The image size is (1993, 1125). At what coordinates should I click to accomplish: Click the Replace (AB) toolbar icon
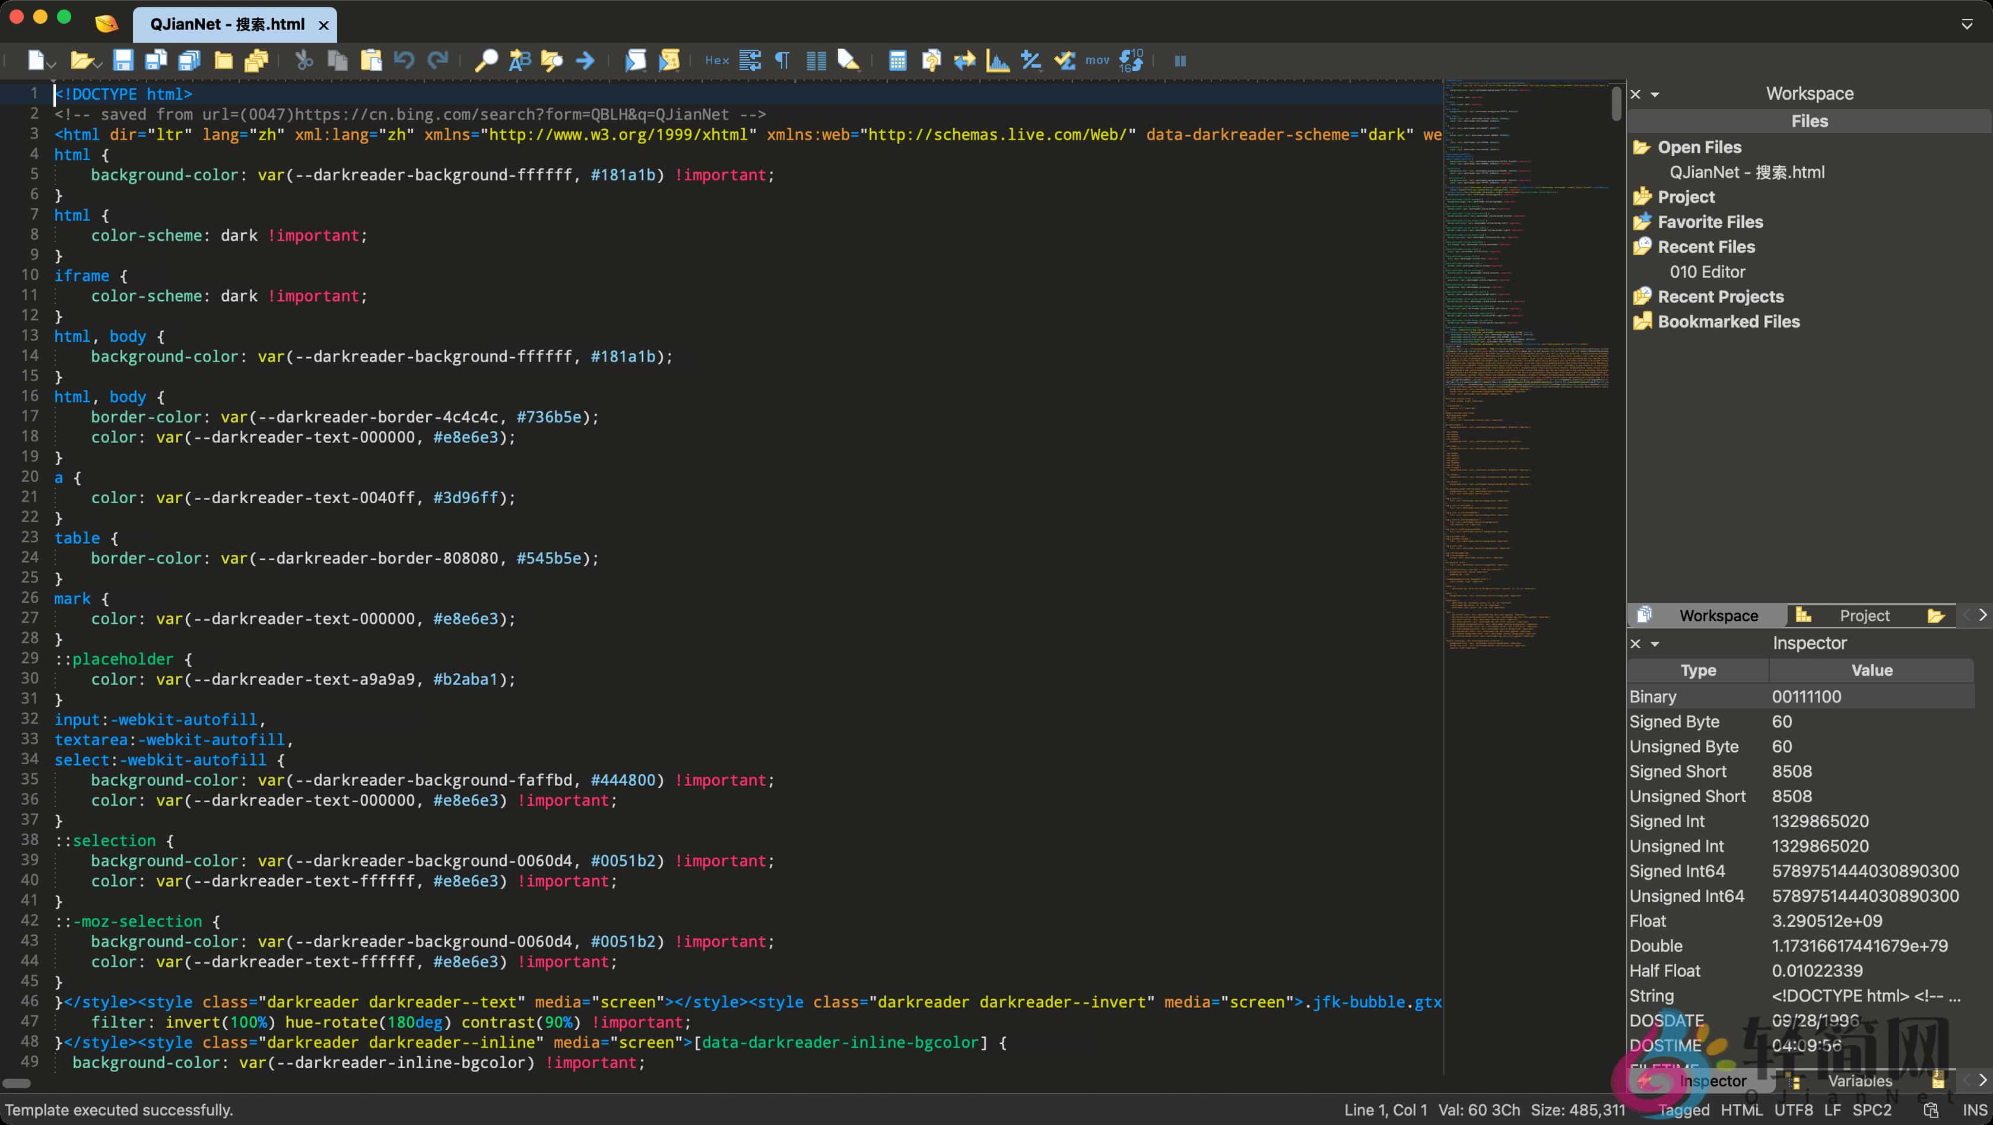pyautogui.click(x=519, y=61)
